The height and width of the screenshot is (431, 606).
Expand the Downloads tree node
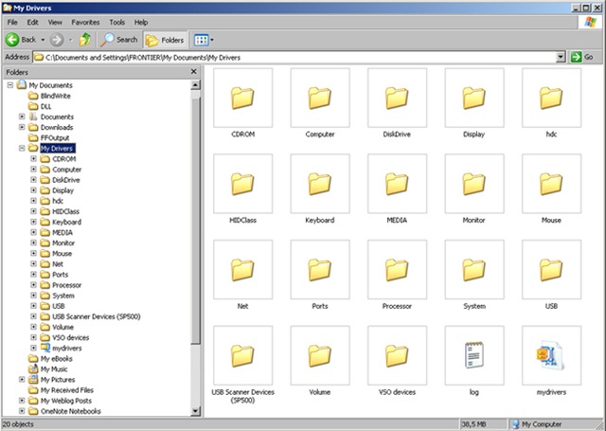pos(22,127)
